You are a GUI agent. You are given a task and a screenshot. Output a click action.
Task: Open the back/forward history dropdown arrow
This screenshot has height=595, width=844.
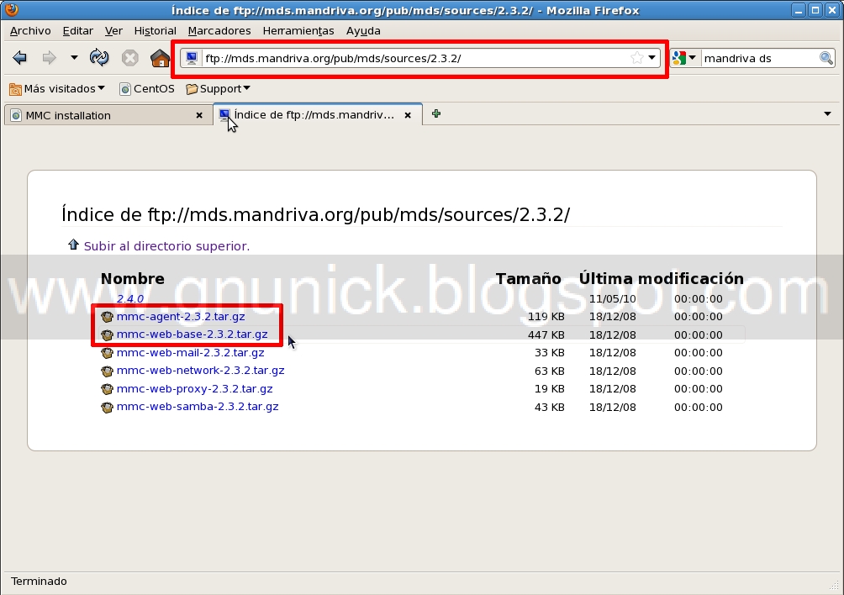click(x=74, y=57)
